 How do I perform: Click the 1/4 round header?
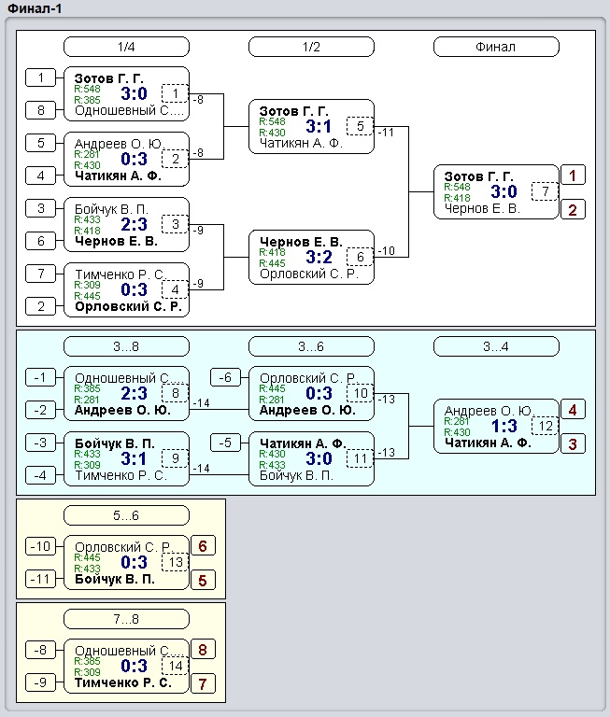(x=126, y=47)
